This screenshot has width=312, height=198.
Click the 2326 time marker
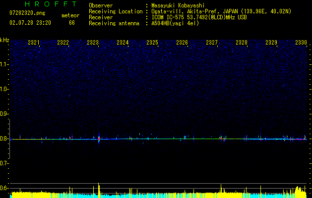182,43
